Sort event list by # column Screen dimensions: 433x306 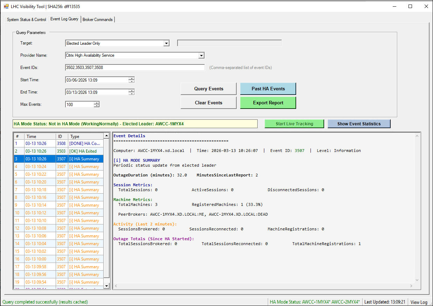[19, 136]
